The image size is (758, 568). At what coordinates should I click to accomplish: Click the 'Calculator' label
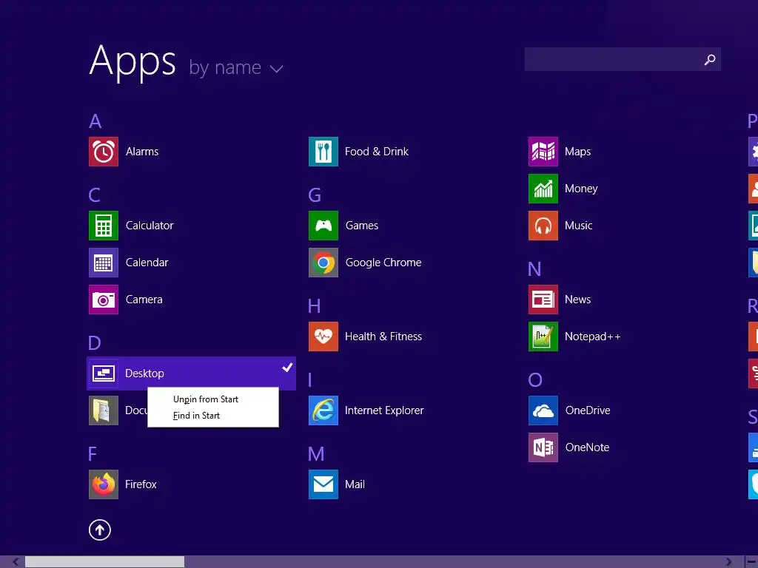(150, 226)
